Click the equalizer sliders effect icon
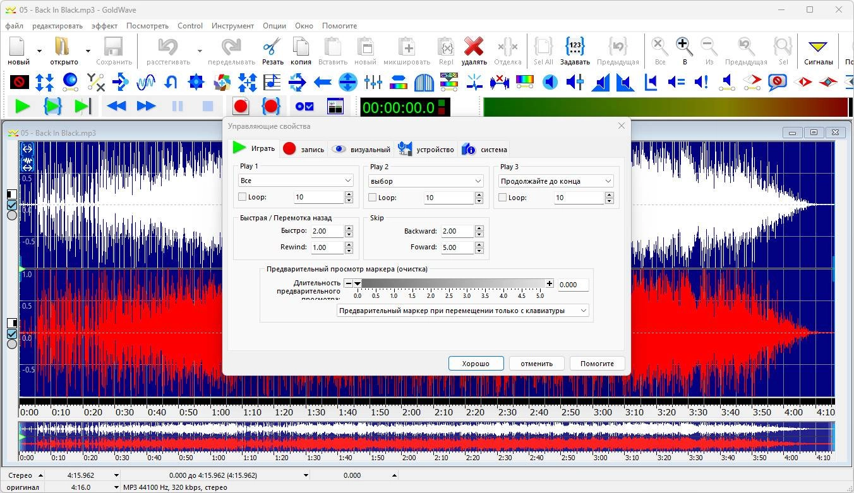The image size is (854, 493). coord(373,82)
